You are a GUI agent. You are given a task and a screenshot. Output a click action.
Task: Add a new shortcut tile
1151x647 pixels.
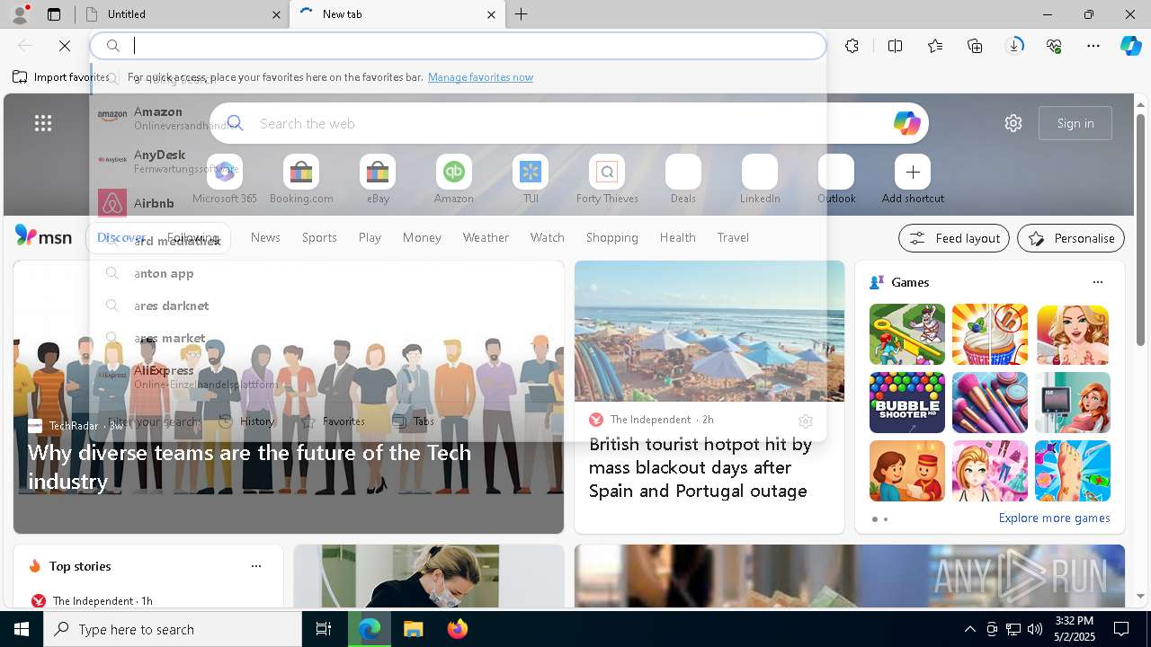(913, 180)
